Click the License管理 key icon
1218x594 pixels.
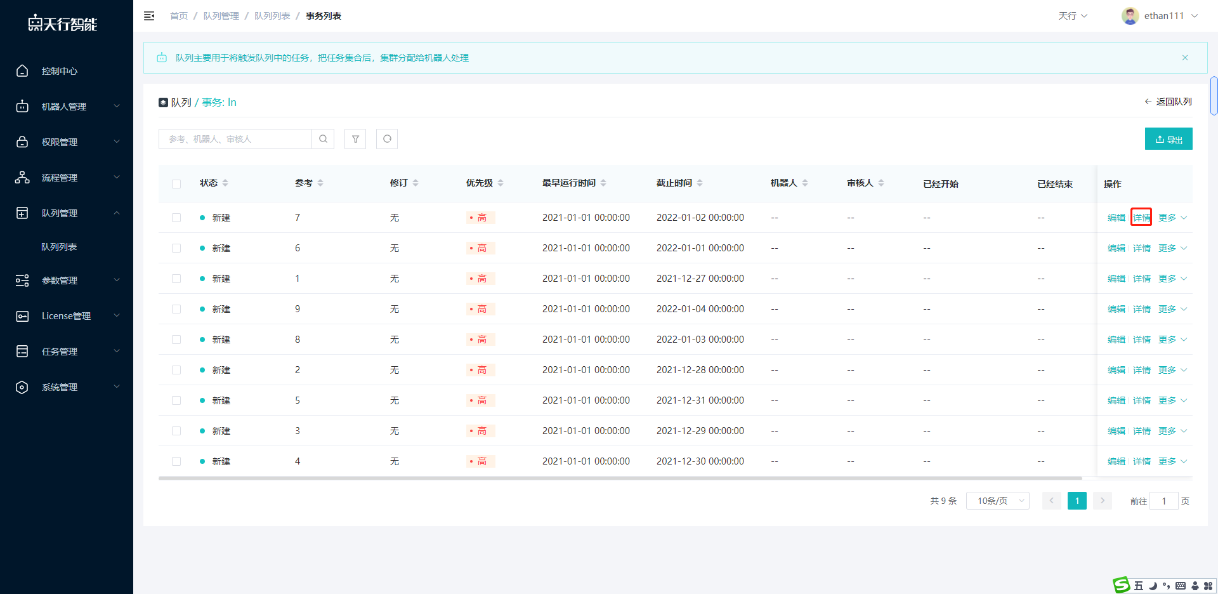pos(22,316)
